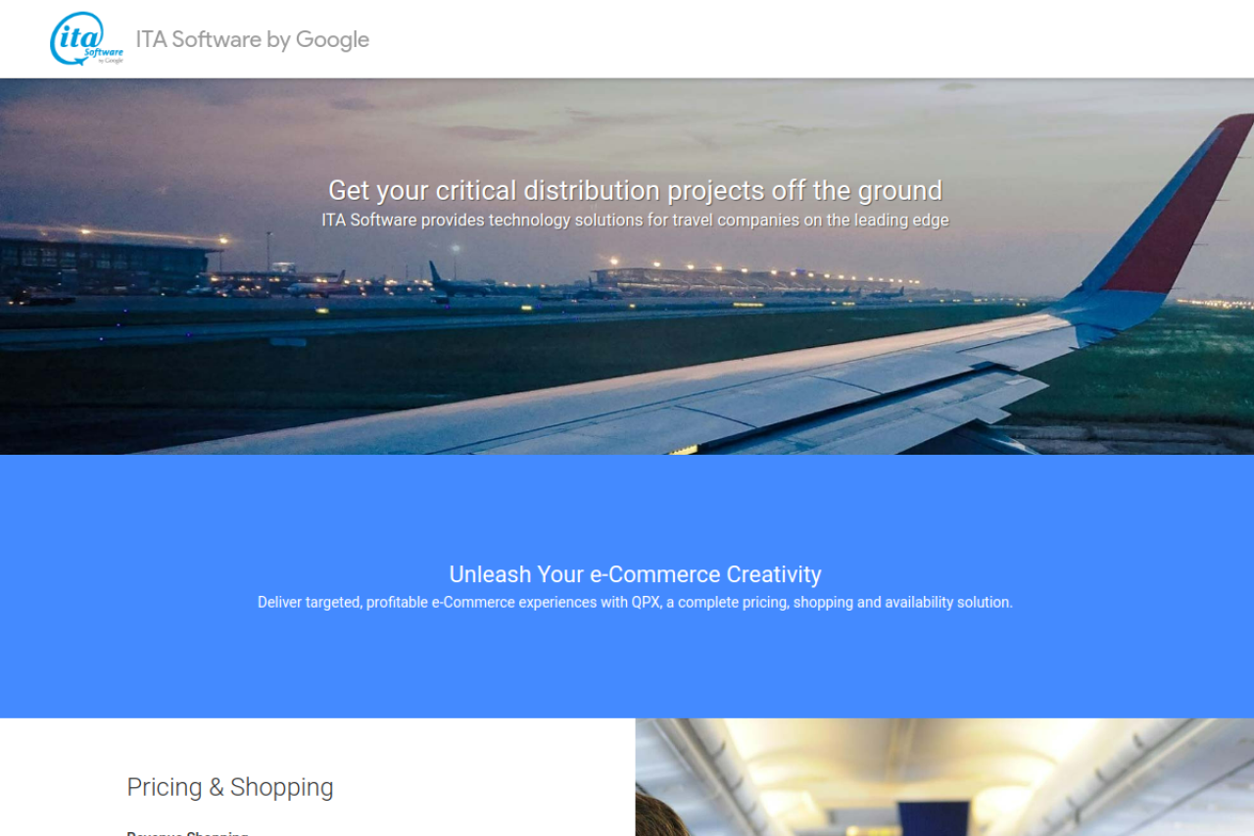Click the airplane cabin interior photo
Screen dimensions: 1254x836
[944, 777]
